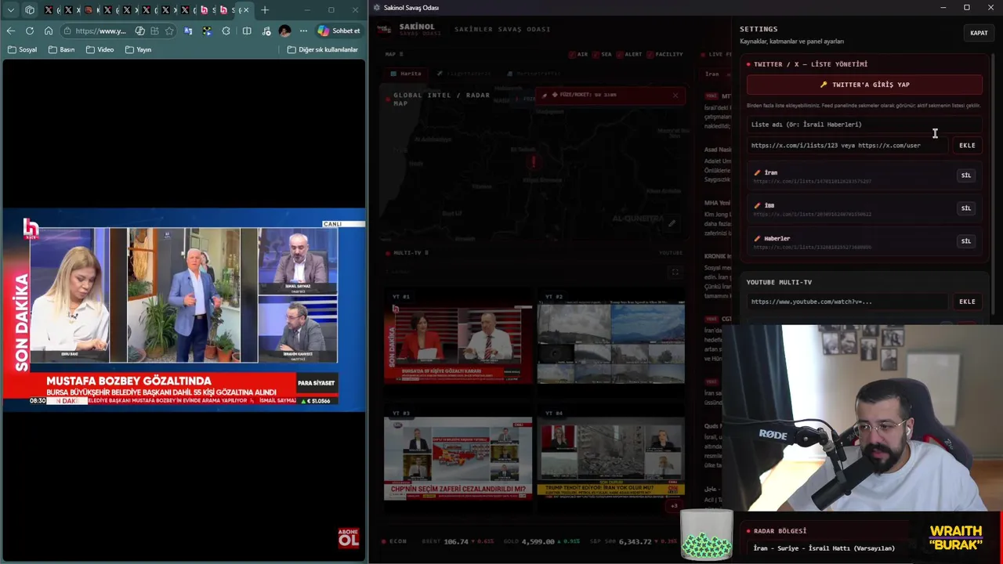Open the YT #2 camera grid tile

click(x=610, y=343)
